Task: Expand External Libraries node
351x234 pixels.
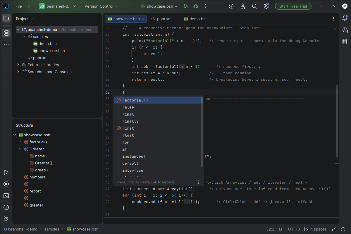Action: coord(18,65)
